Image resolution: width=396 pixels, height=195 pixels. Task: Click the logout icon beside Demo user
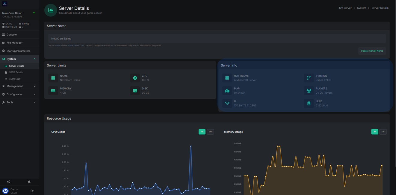32,191
